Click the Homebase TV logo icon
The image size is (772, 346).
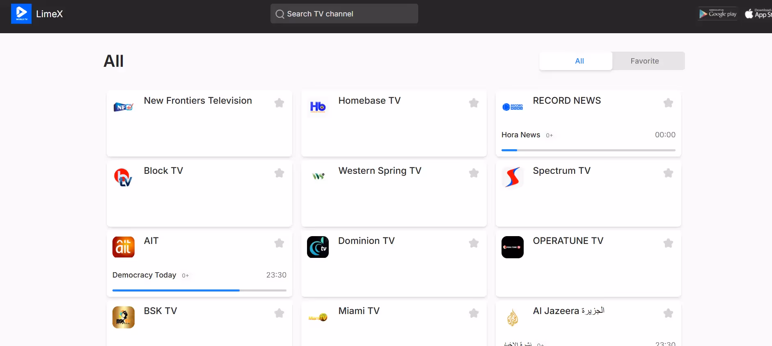(318, 107)
